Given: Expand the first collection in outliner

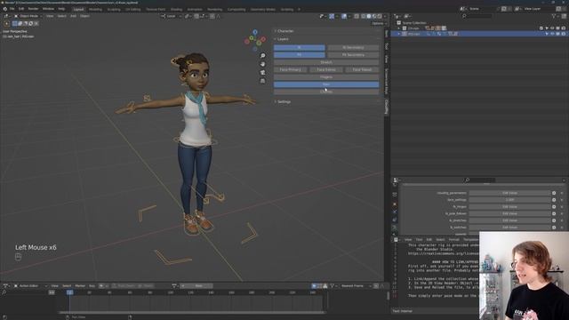Looking at the screenshot, I should (x=399, y=28).
